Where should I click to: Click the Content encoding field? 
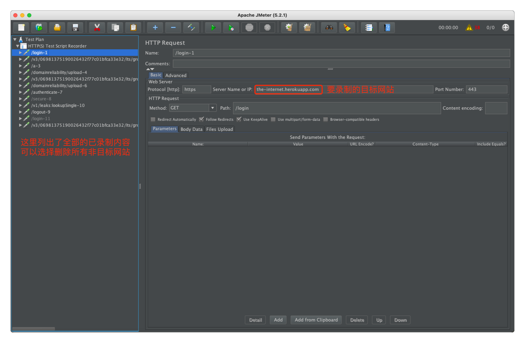496,108
